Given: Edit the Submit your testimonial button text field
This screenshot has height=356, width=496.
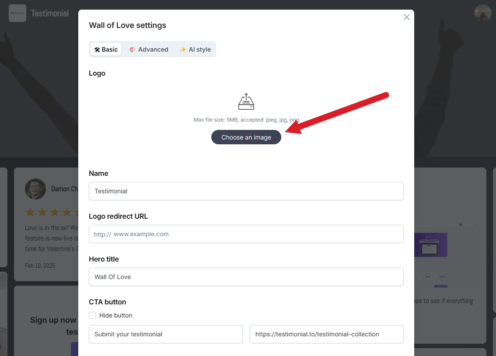Looking at the screenshot, I should point(166,334).
